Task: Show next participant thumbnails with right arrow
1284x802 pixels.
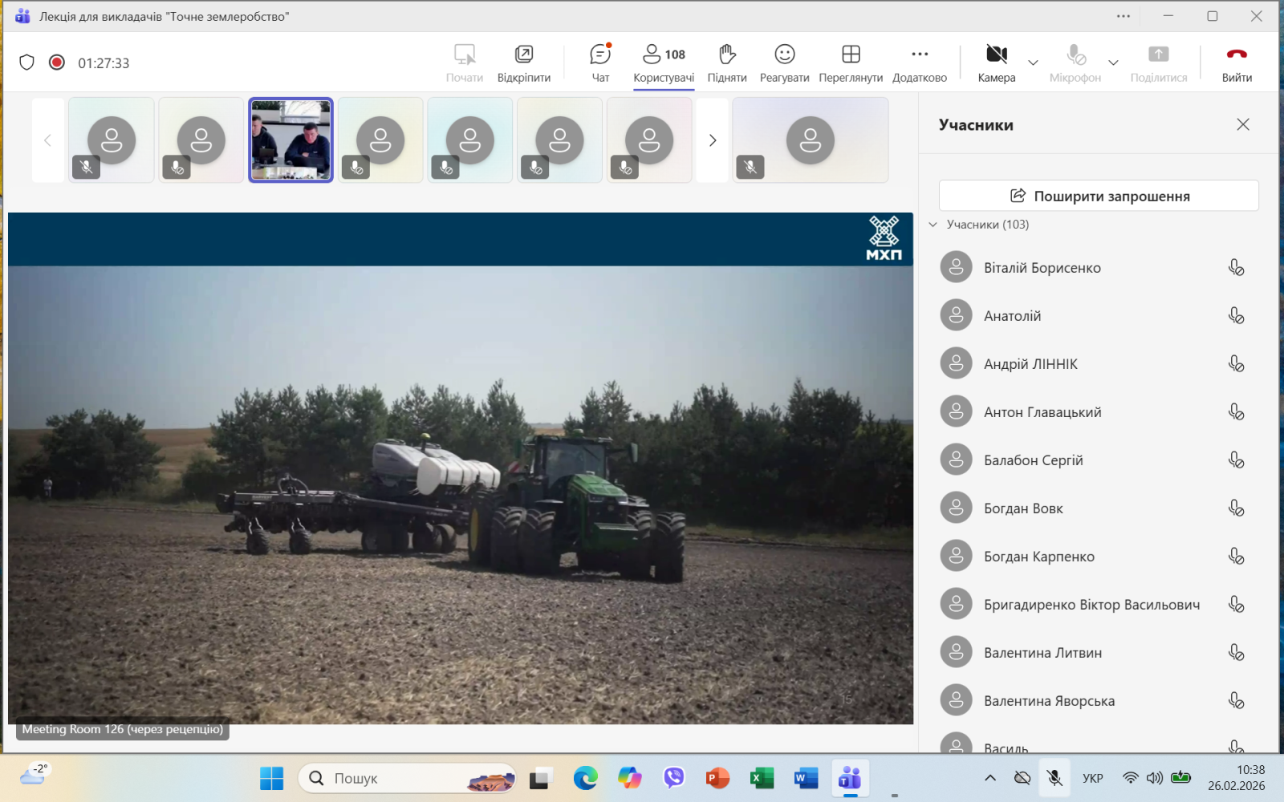Action: pos(712,140)
